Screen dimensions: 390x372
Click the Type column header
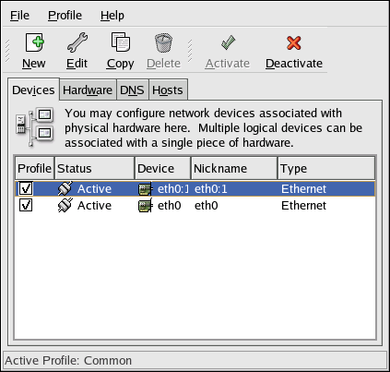pyautogui.click(x=326, y=168)
